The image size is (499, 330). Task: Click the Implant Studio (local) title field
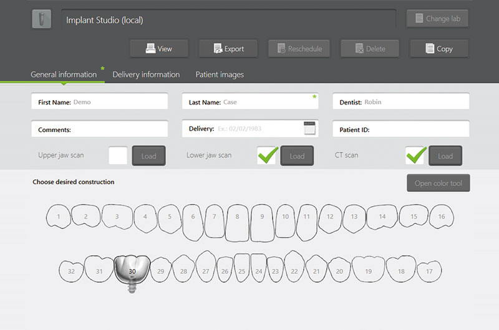click(x=228, y=20)
